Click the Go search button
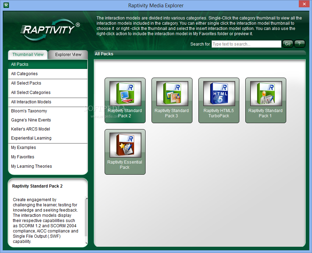Viewport: 312px width, 253px height. pyautogui.click(x=288, y=44)
